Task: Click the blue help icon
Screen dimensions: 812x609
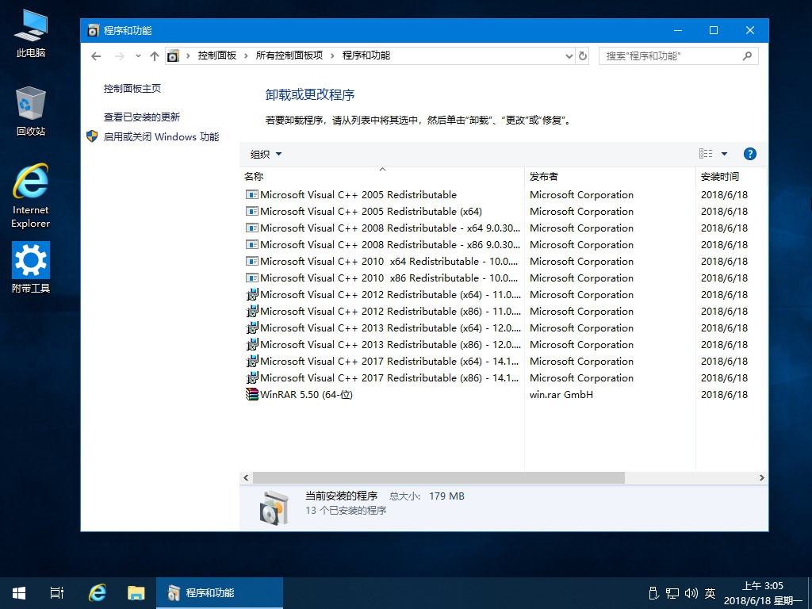Action: click(x=749, y=154)
